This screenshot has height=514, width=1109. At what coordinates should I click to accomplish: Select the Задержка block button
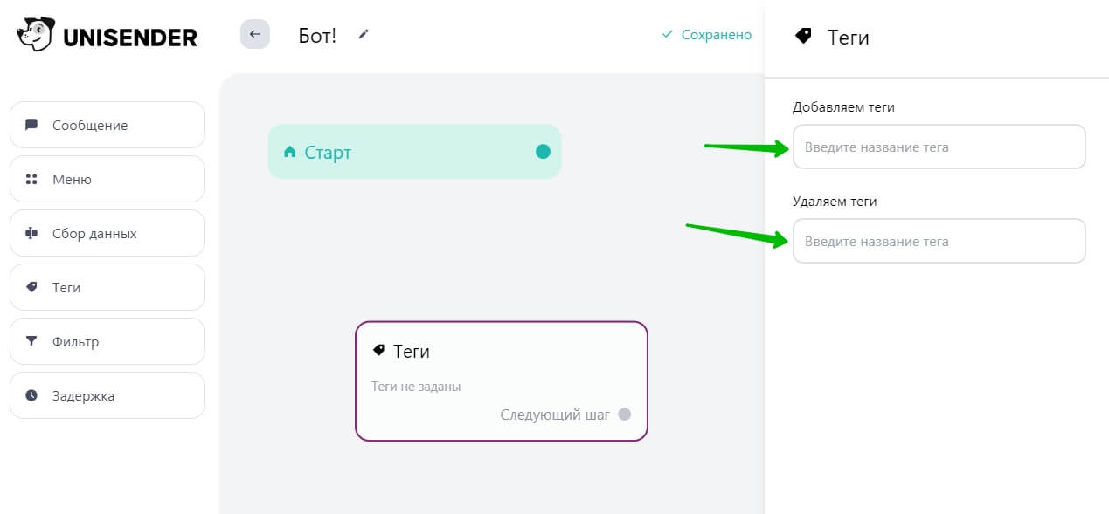point(107,395)
